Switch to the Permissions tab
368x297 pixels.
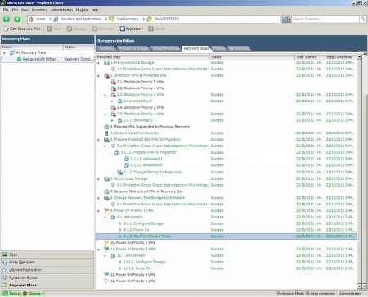coord(239,48)
